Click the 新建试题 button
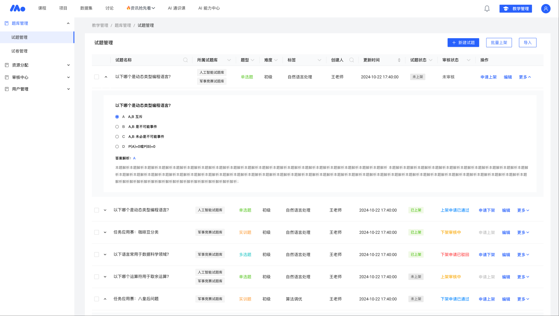The image size is (559, 316). tap(463, 42)
